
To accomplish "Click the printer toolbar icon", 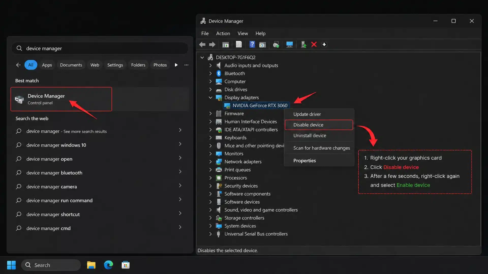I will coord(276,45).
